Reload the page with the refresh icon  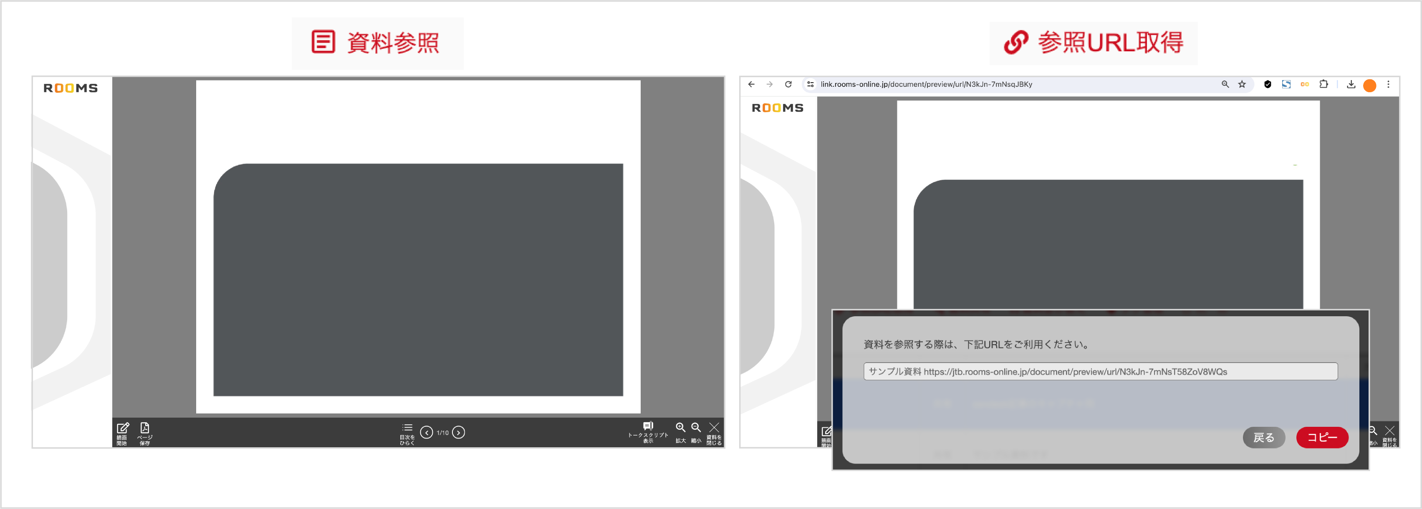click(x=788, y=84)
